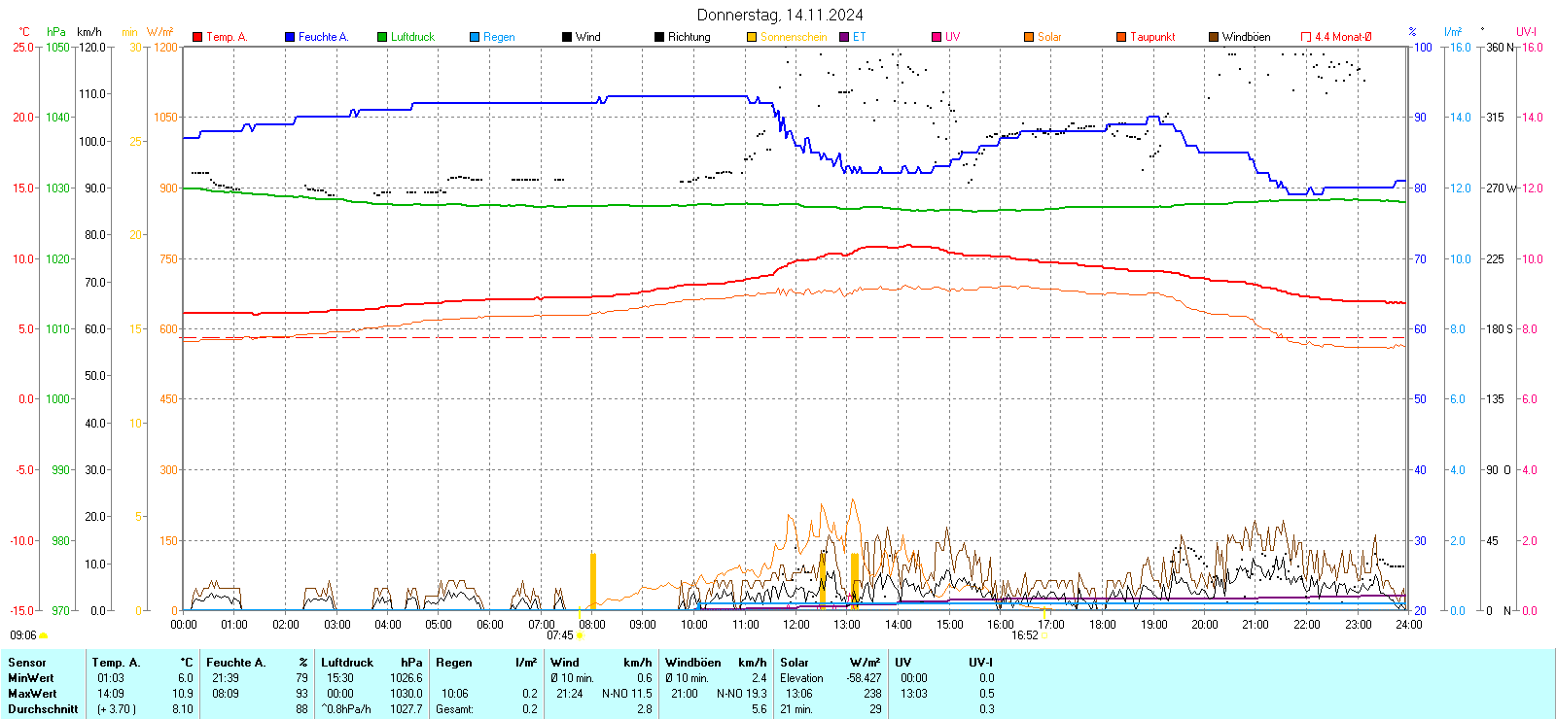The image size is (1556, 719).
Task: Click the sun icon beside 09:06 day length
Action: [x=43, y=635]
